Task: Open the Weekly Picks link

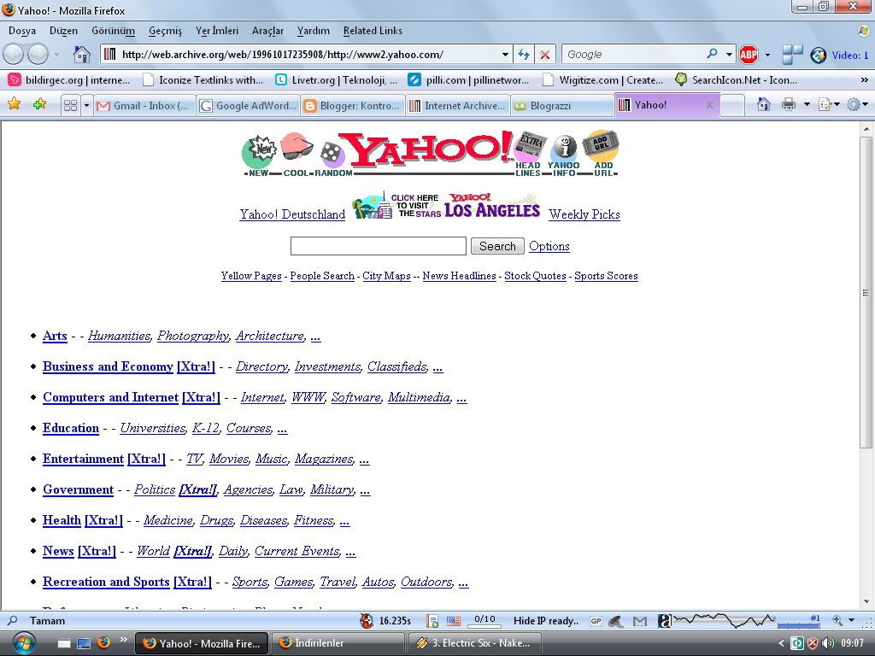Action: [x=584, y=214]
